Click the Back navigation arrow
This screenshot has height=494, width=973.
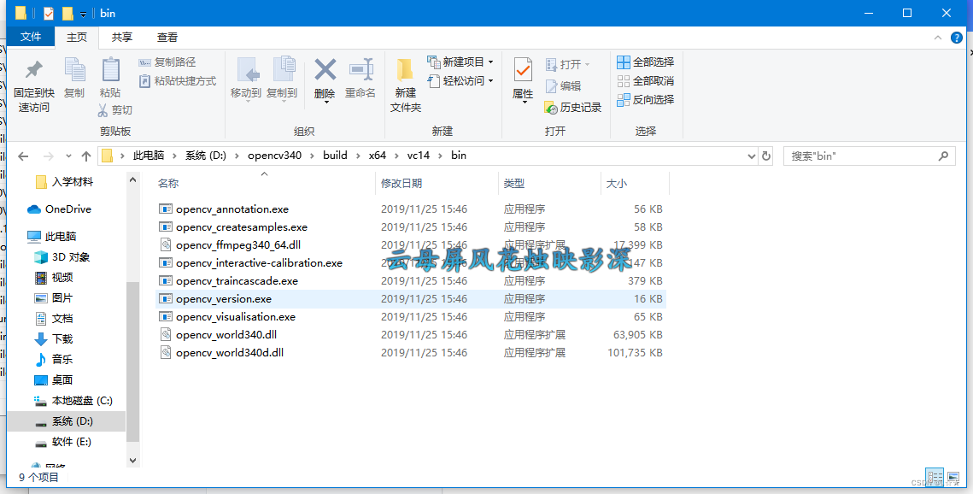click(23, 155)
